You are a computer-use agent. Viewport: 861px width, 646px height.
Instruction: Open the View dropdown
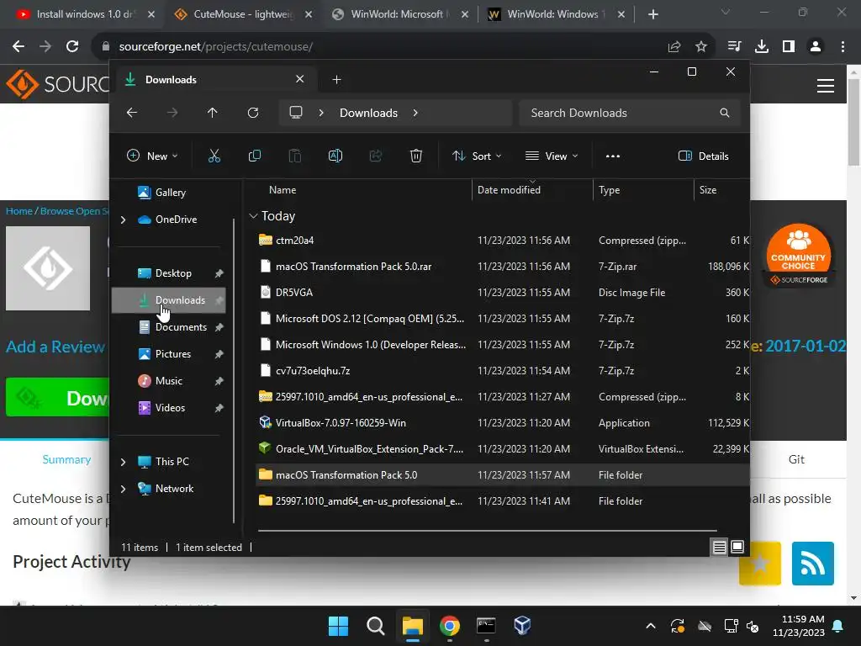pos(552,156)
